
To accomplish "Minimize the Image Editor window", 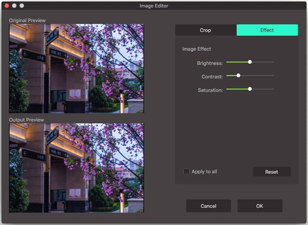I will tap(14, 6).
